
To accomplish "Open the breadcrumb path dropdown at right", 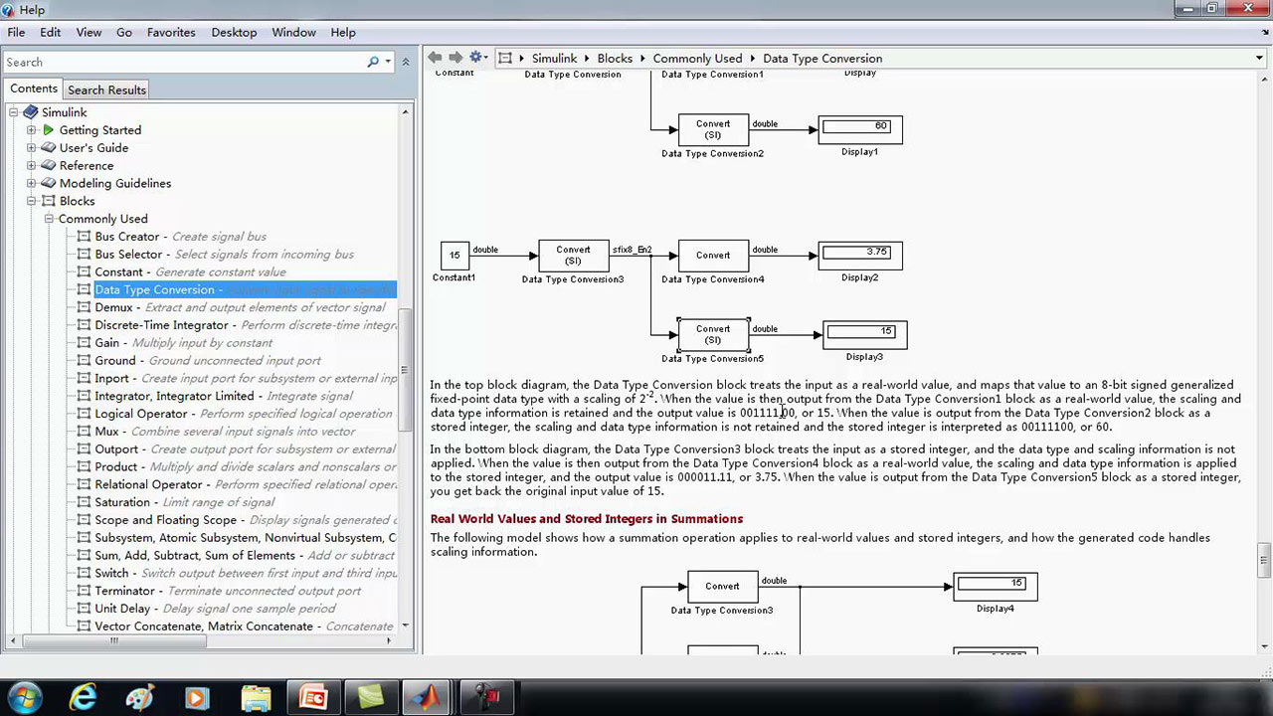I will tap(1260, 58).
